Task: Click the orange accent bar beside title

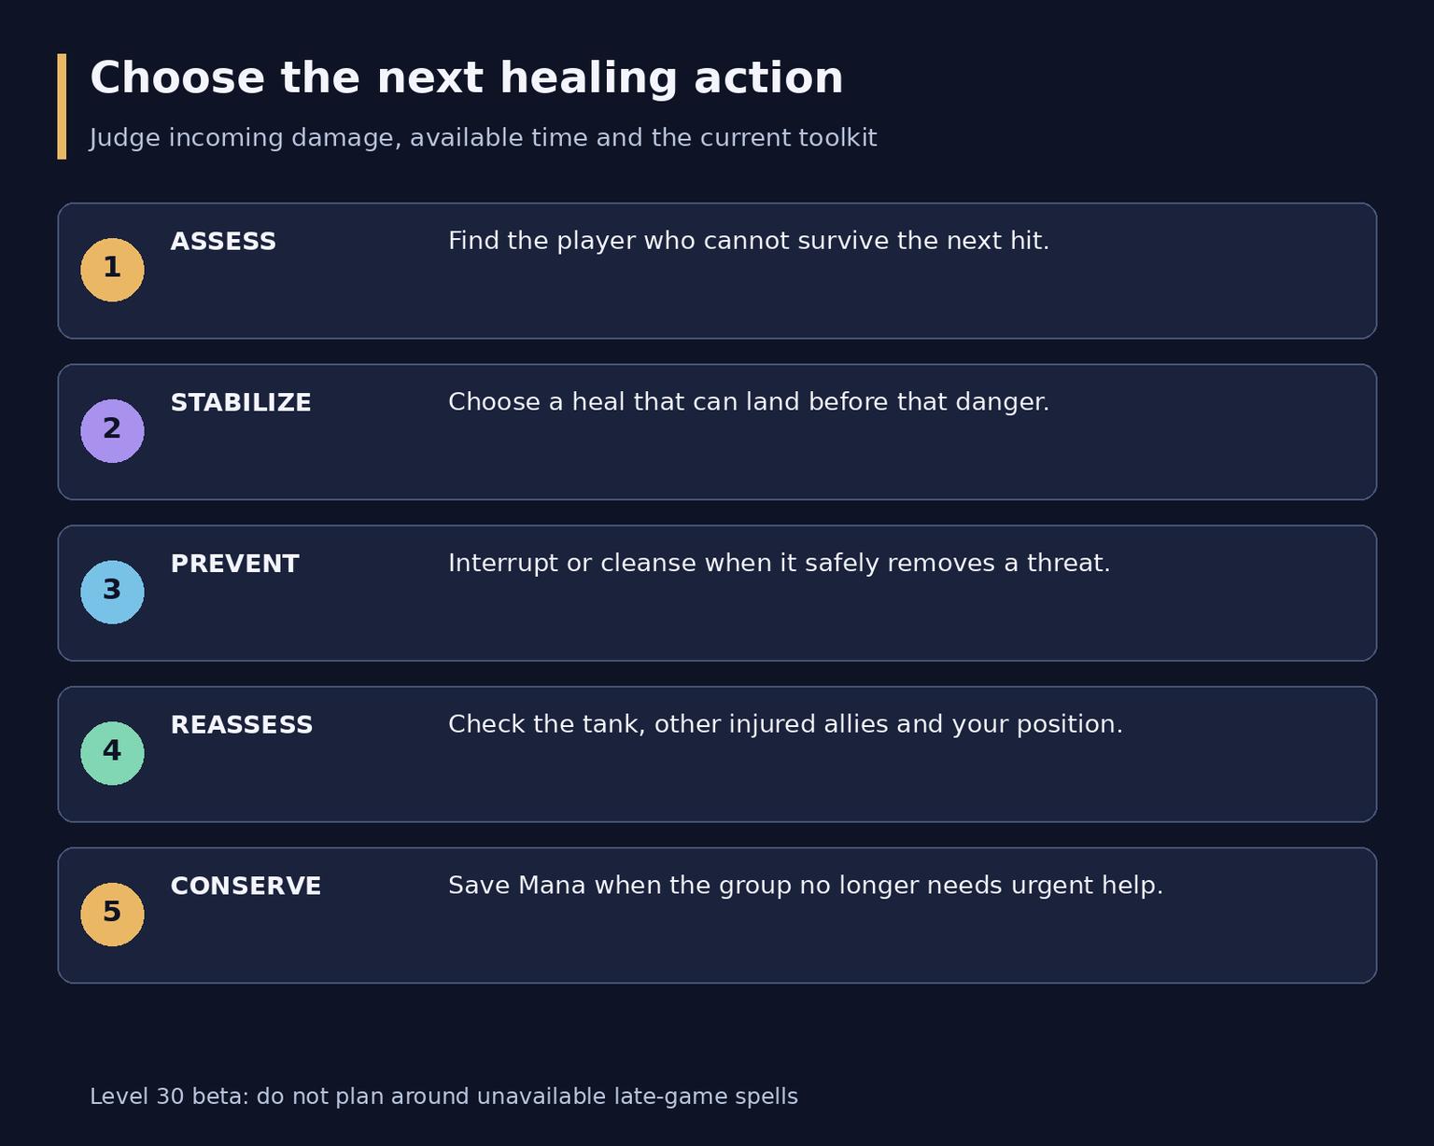Action: tap(62, 106)
